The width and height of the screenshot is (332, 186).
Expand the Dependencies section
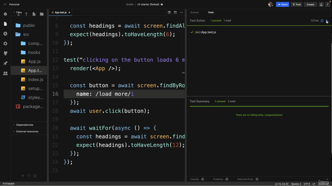coord(25,125)
